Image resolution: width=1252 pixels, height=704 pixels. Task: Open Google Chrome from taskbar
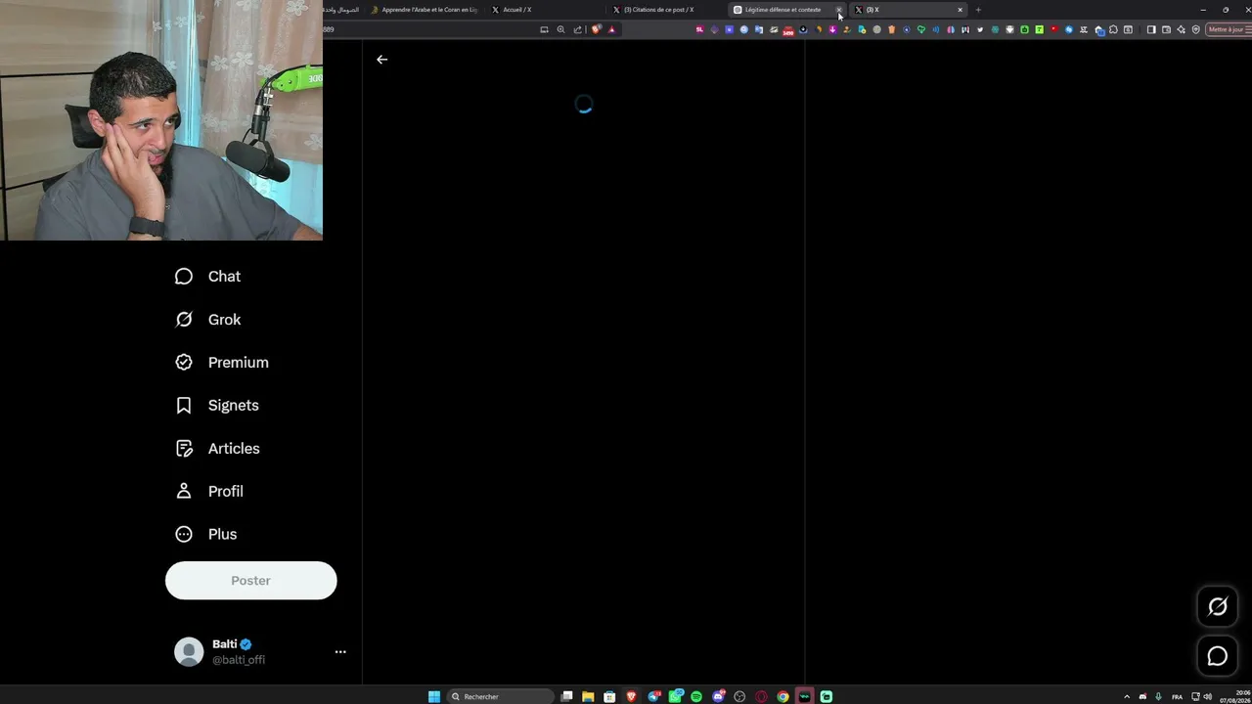coord(782,696)
